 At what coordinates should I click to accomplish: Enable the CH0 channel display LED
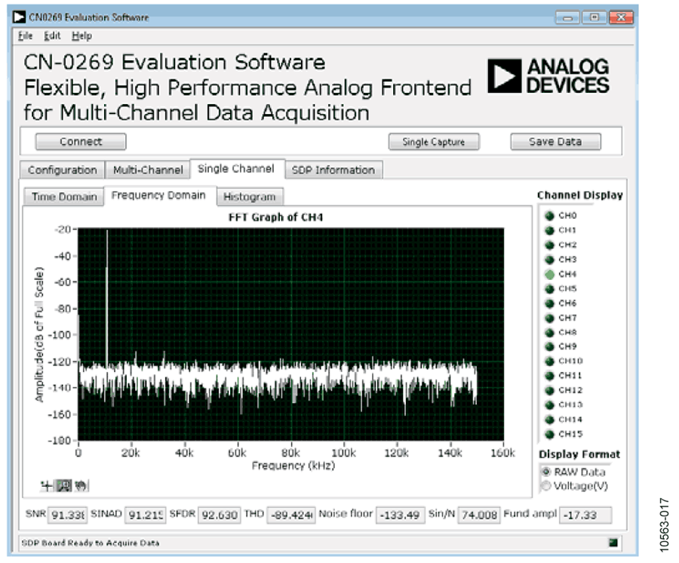(549, 216)
